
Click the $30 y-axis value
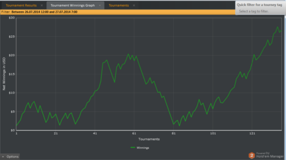click(12, 18)
